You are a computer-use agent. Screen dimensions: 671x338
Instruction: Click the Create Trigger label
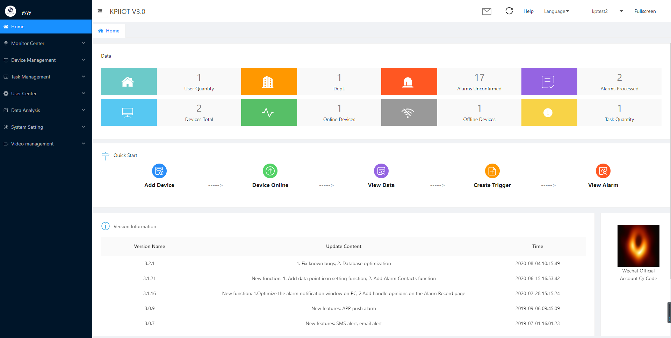click(492, 185)
